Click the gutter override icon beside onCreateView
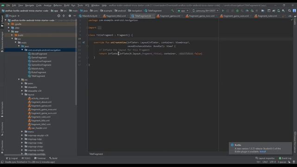 [x=84, y=43]
